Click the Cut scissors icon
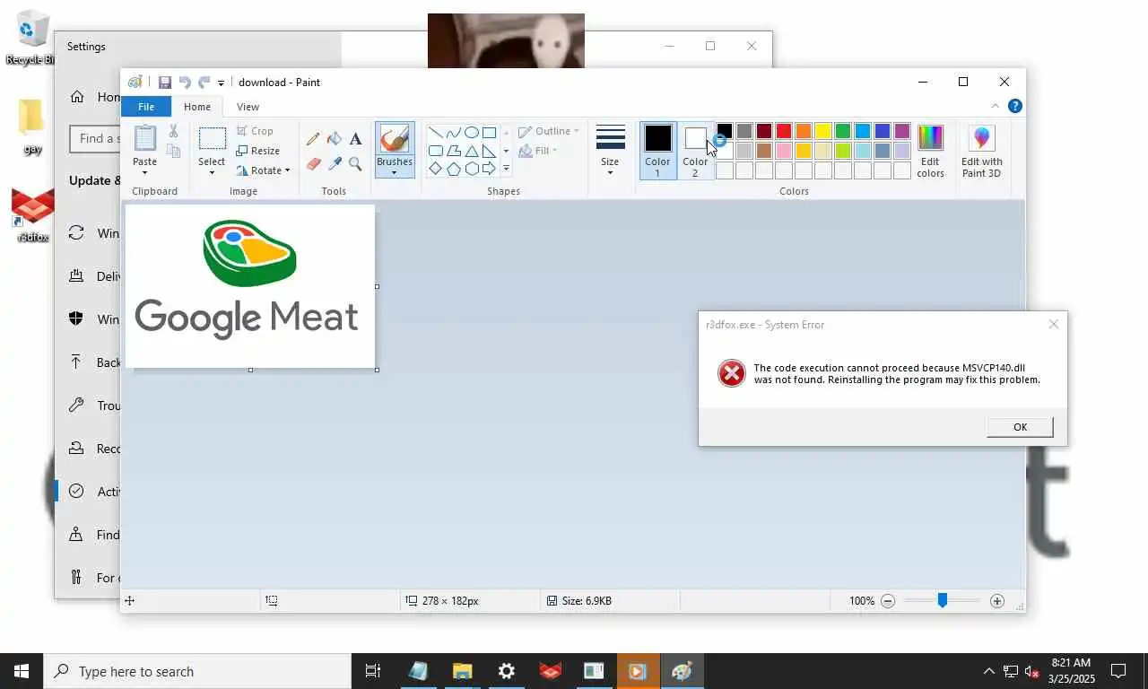The height and width of the screenshot is (689, 1148). [173, 132]
